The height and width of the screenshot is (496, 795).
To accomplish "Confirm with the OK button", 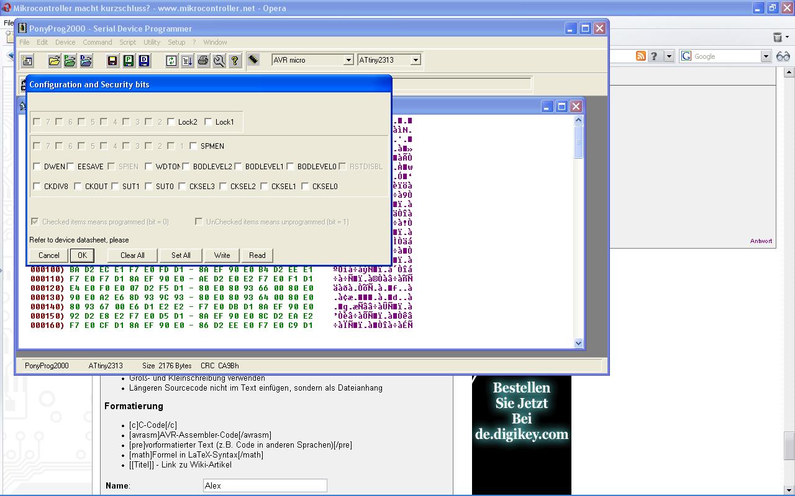I will pos(82,255).
